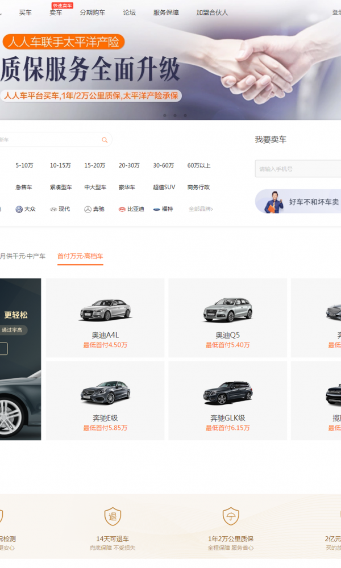Open the 奥迪A4L car card
341x568 pixels.
tap(105, 318)
